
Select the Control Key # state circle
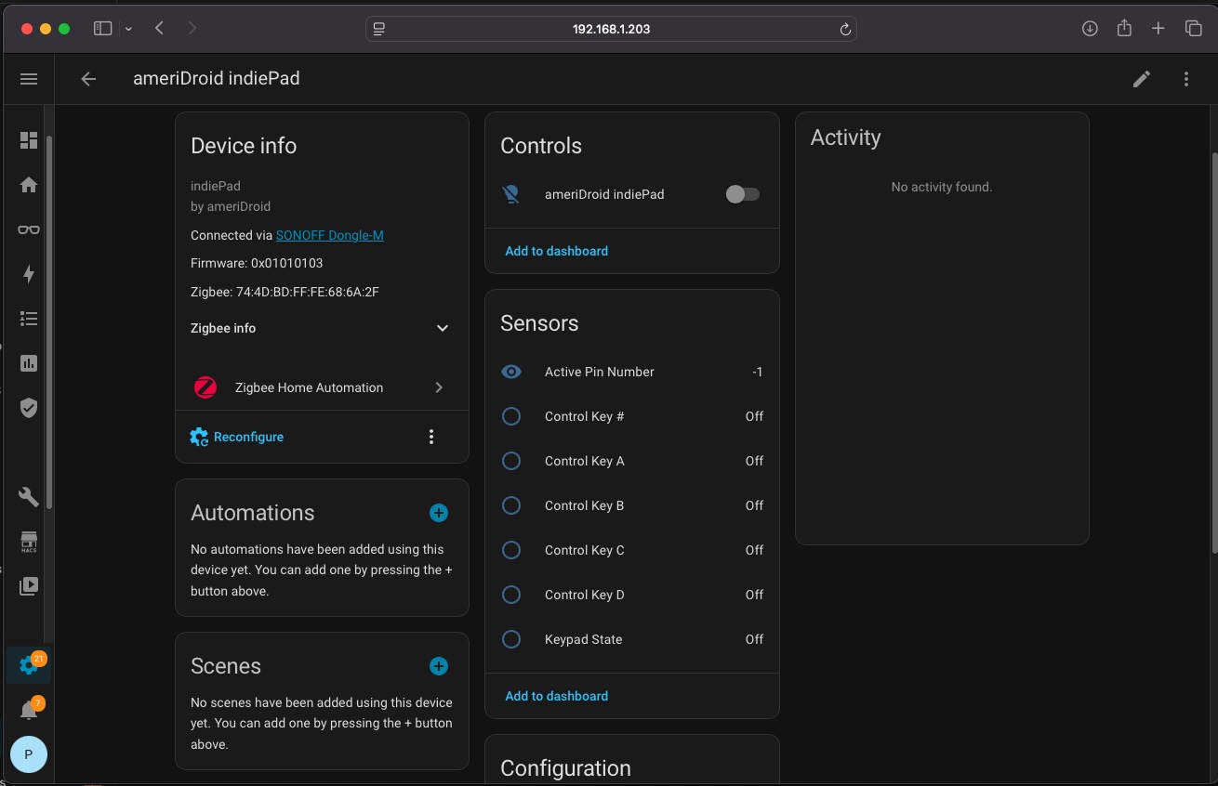(x=511, y=416)
